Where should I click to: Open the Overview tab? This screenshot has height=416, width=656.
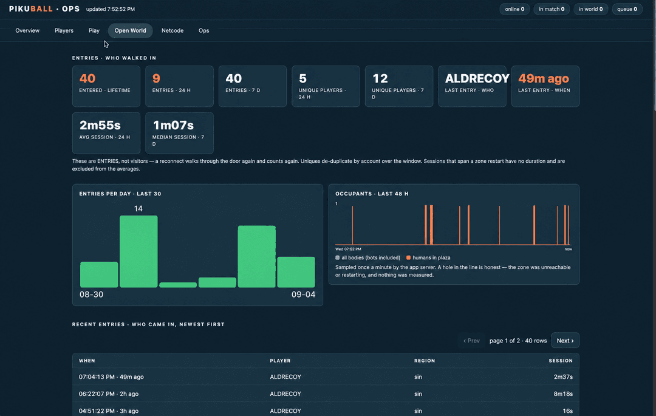tap(27, 30)
